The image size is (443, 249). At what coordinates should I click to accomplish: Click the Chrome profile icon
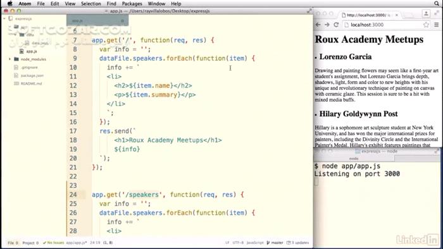426,13
